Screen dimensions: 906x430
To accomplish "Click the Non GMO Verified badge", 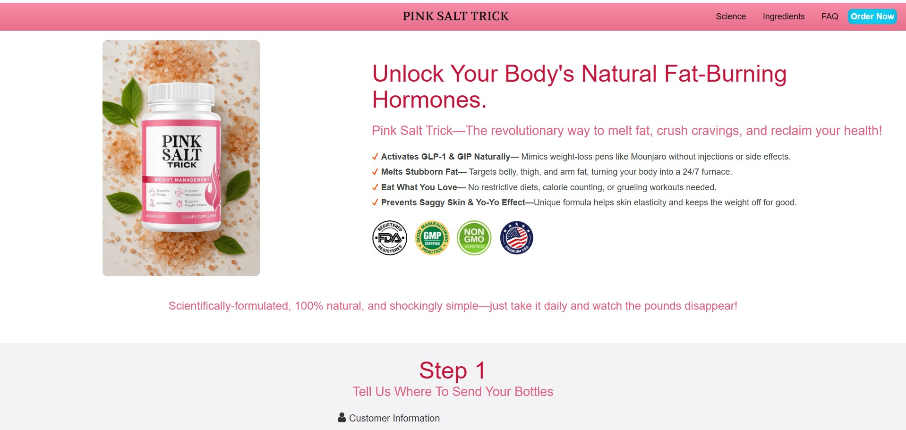I will click(x=474, y=238).
